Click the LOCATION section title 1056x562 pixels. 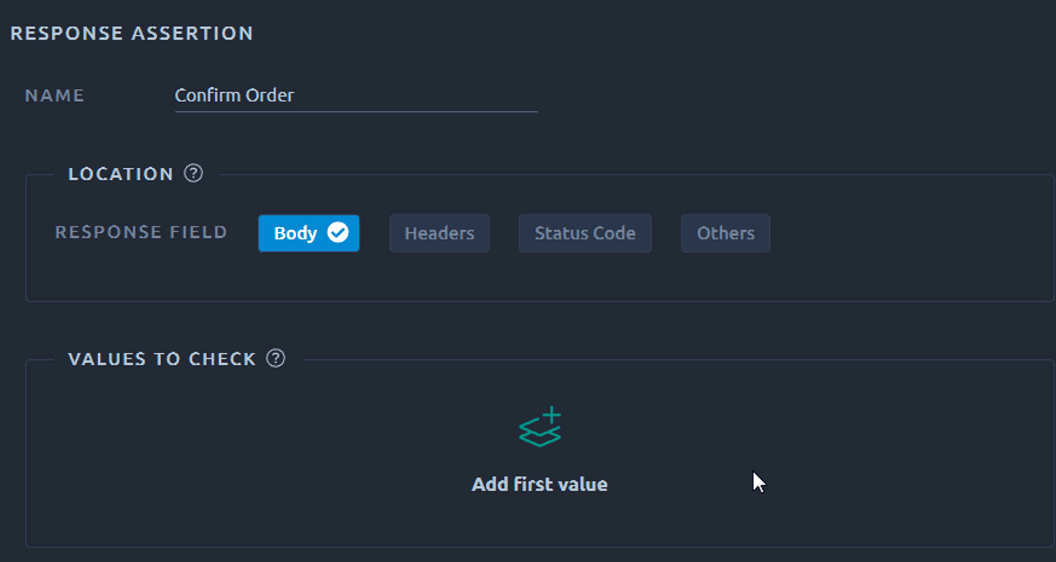(120, 174)
